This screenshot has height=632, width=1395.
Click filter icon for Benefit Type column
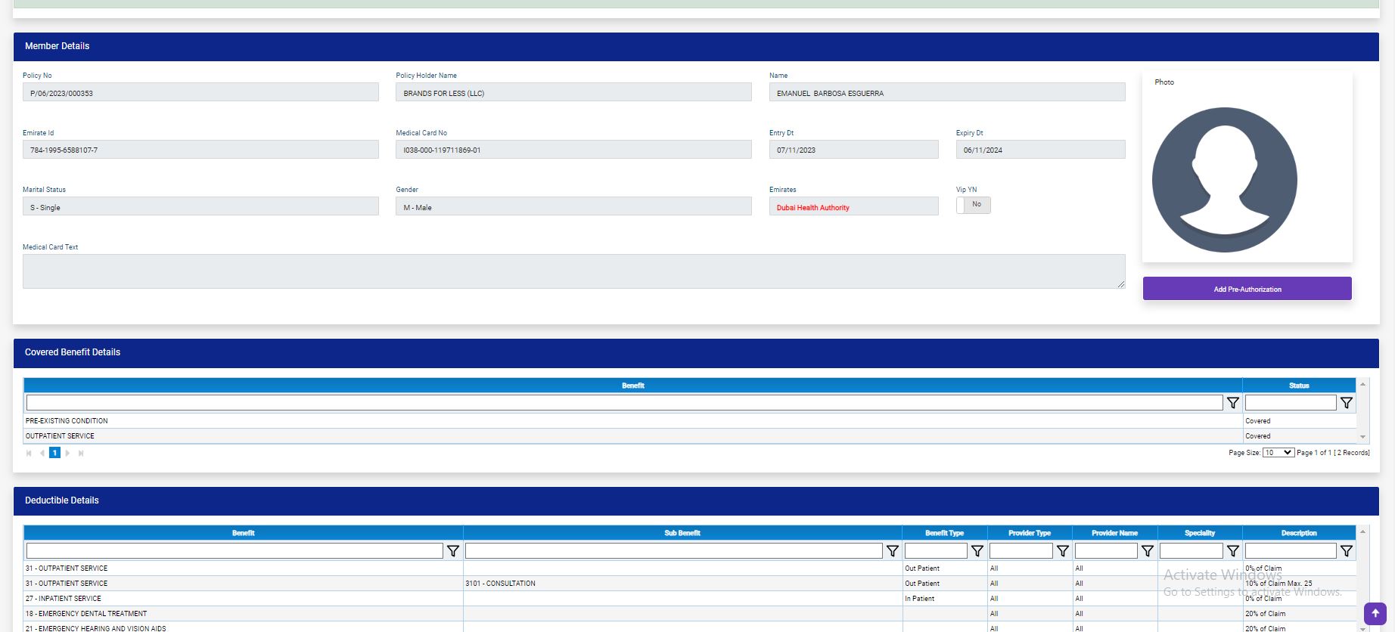[x=977, y=551]
